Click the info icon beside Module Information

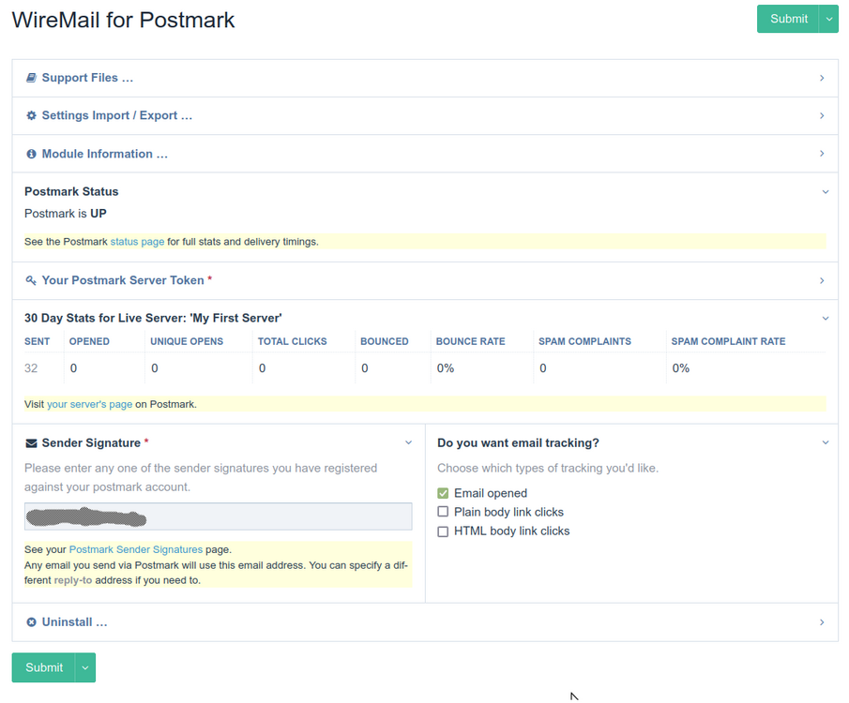[x=31, y=154]
